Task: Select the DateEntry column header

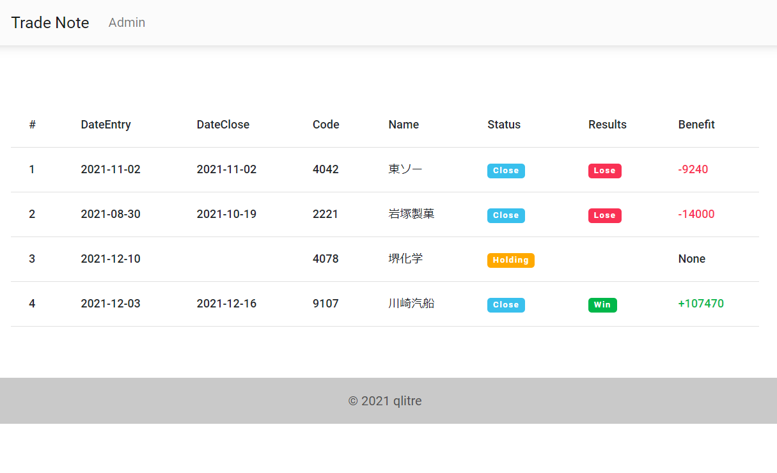Action: point(106,125)
